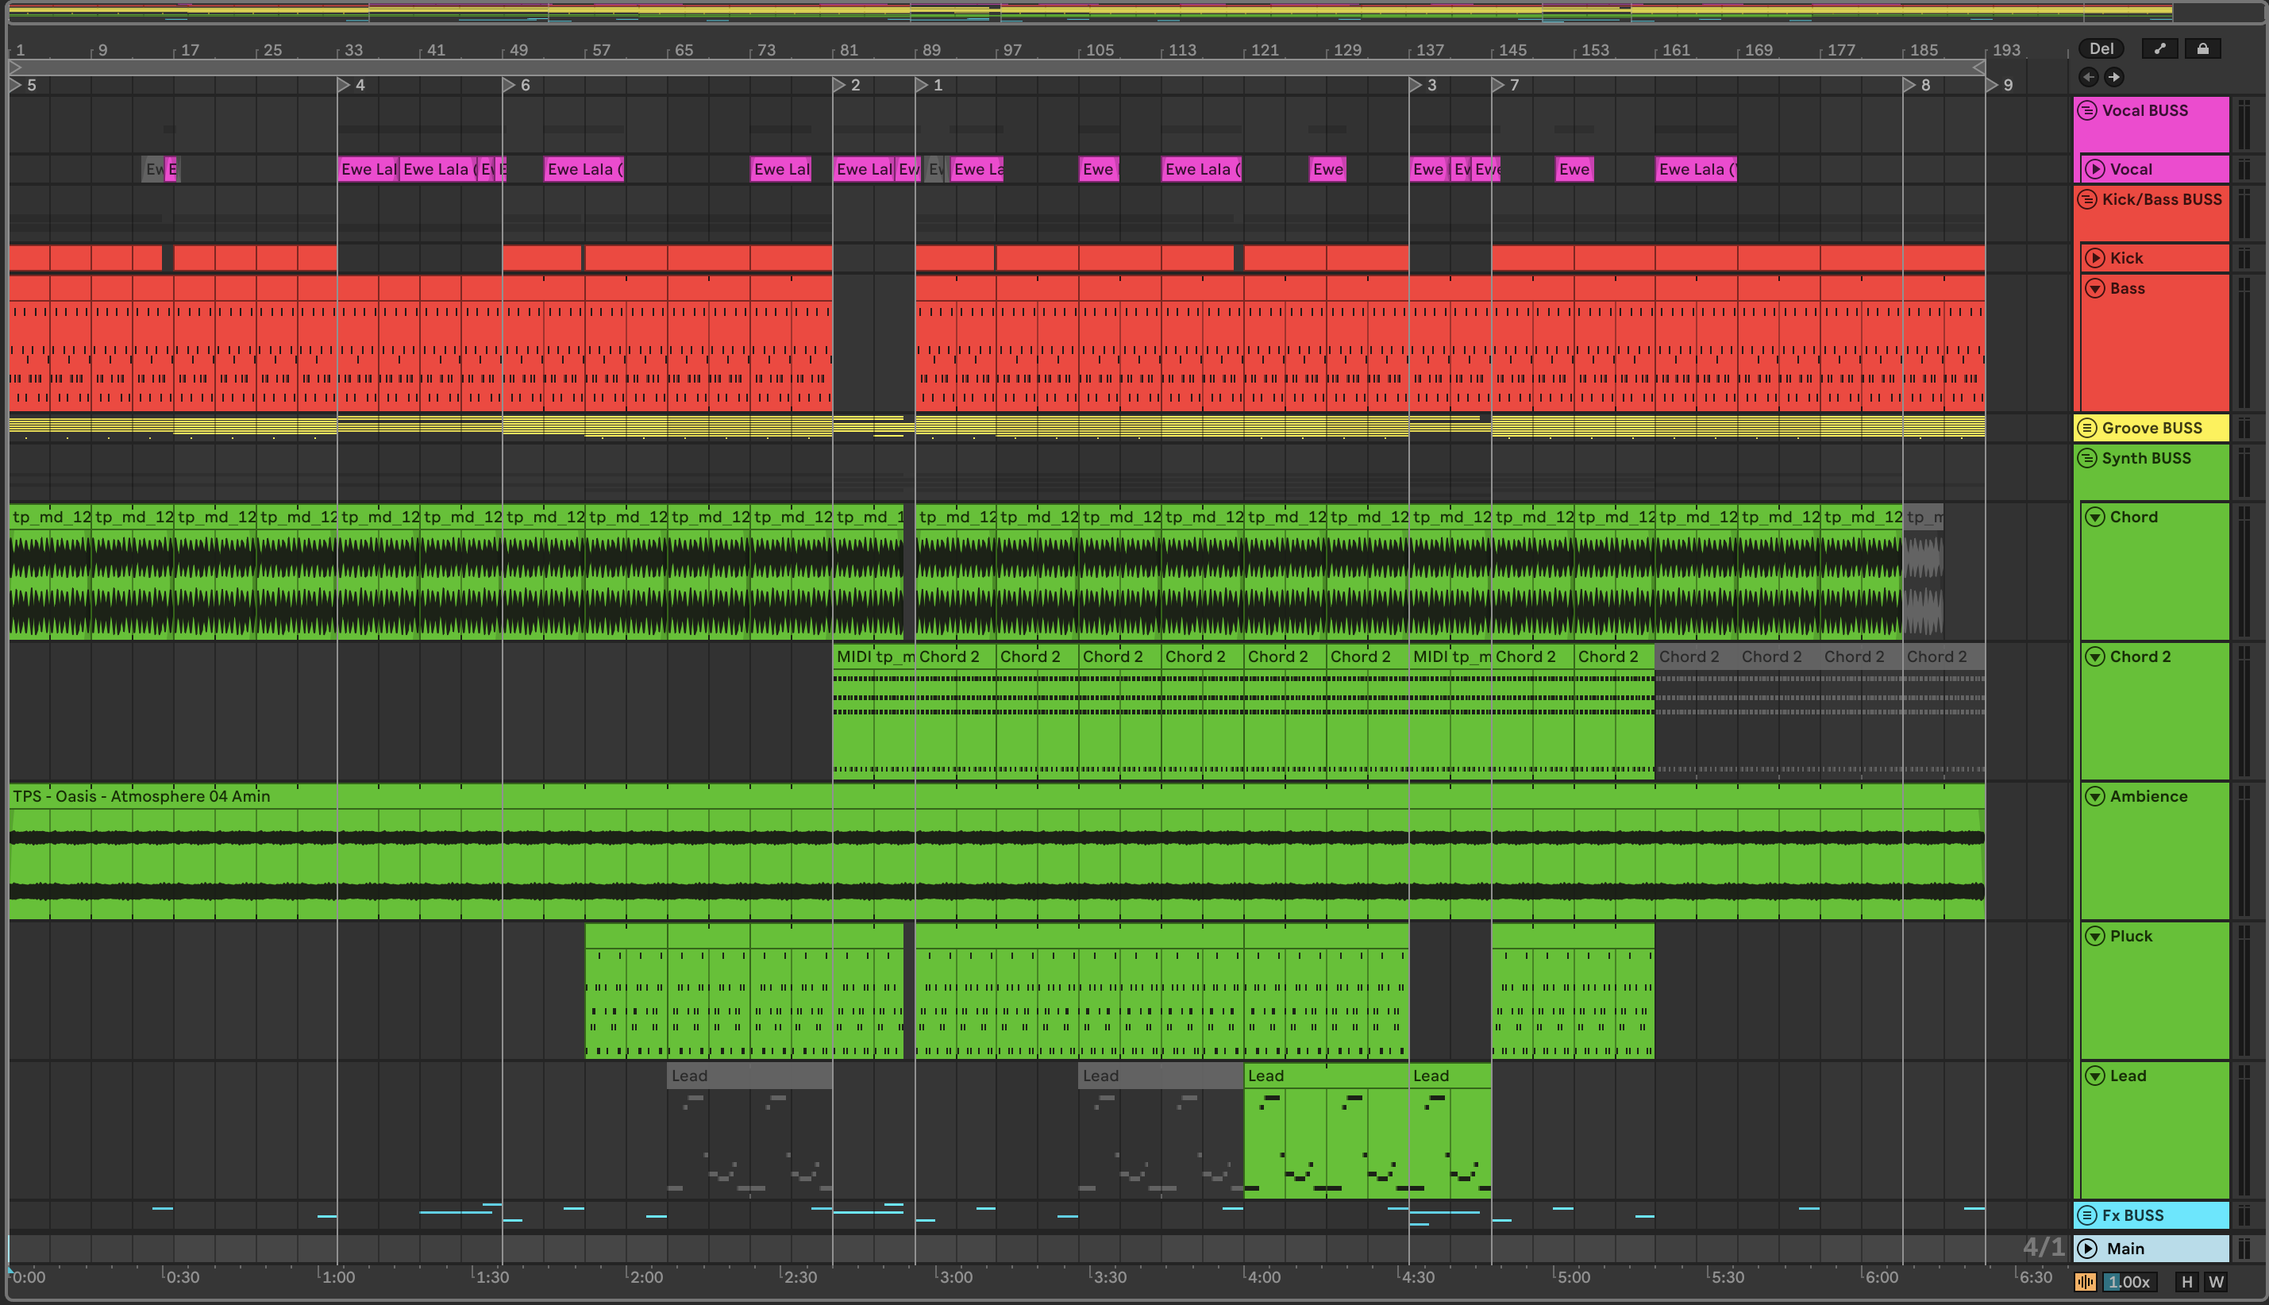Fold the Kick/Bass BUSS group track
Image resolution: width=2269 pixels, height=1305 pixels.
click(x=2087, y=200)
